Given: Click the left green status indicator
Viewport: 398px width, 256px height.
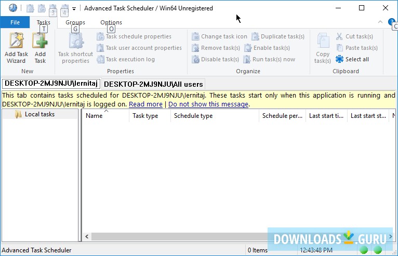Looking at the screenshot, I should click(364, 250).
